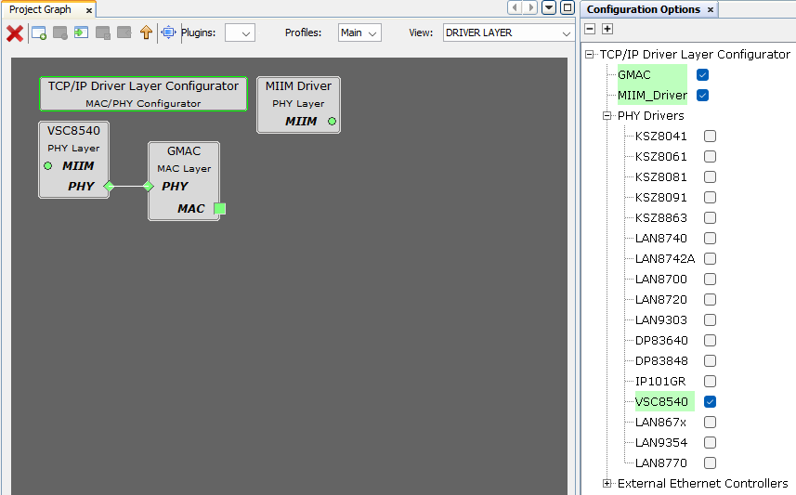
Task: Enable the KSZ8061 checkbox
Action: pos(711,156)
